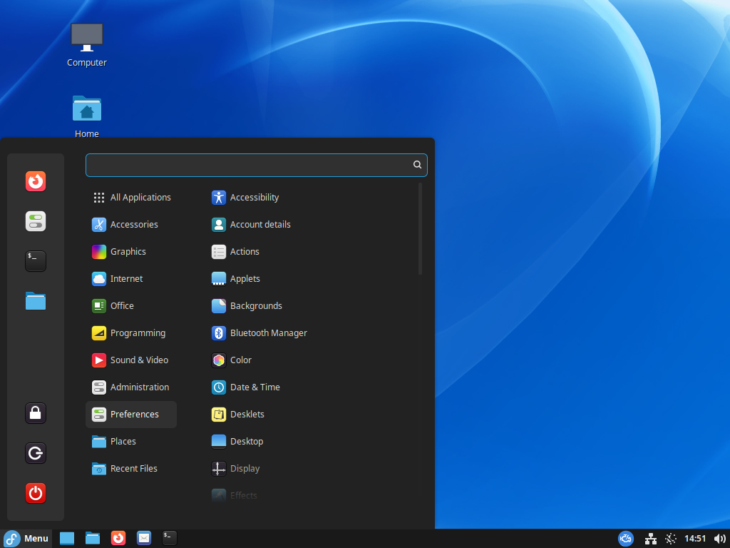Open network settings from the tray icon
Viewport: 730px width, 548px height.
pos(651,539)
